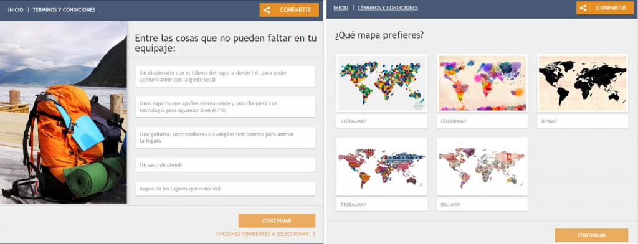Image resolution: width=638 pixels, height=244 pixels.
Task: Click CONTINUAR under map question
Action: pyautogui.click(x=592, y=235)
